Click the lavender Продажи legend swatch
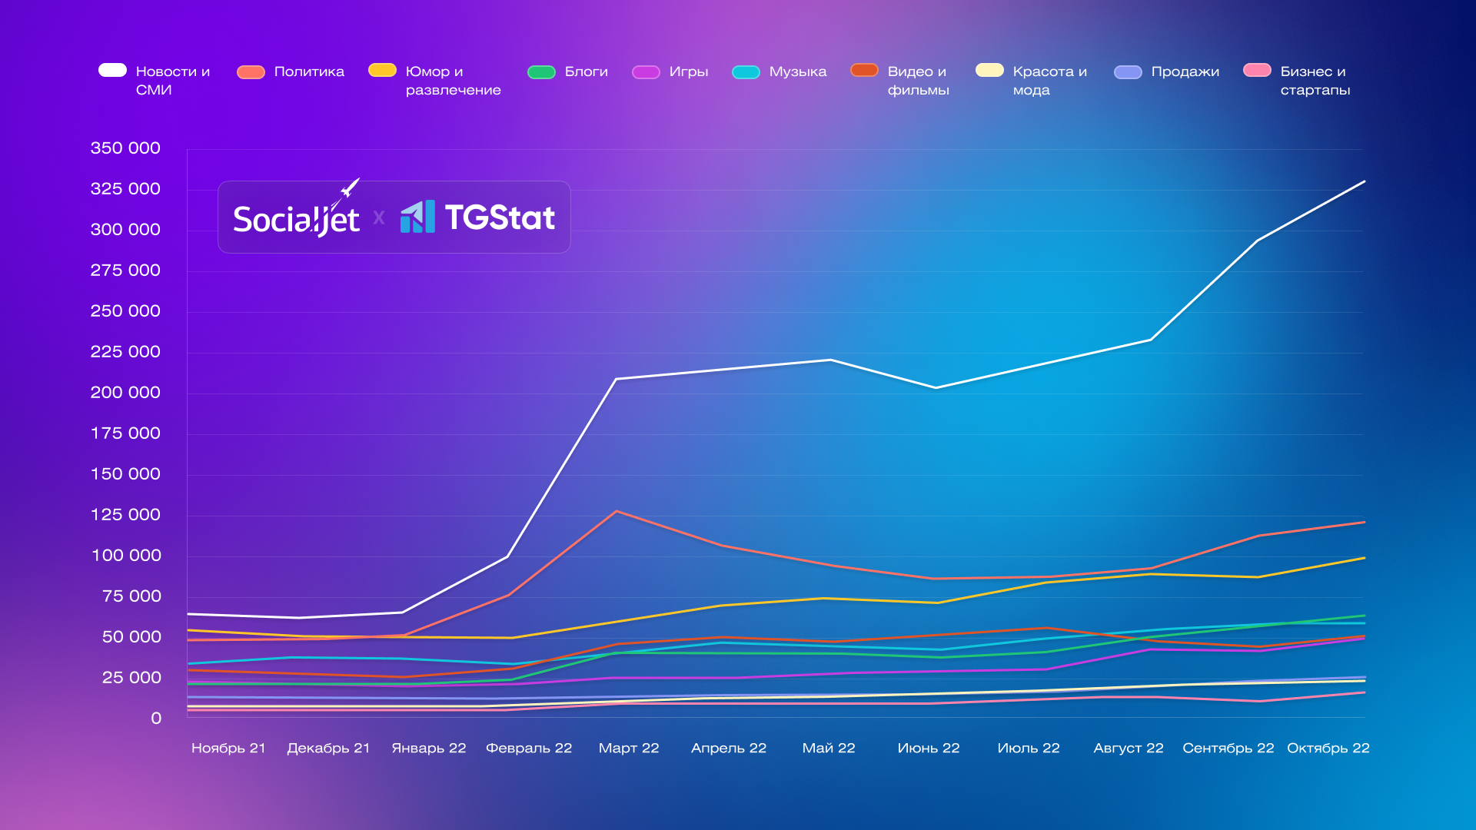This screenshot has width=1476, height=830. (x=1128, y=72)
